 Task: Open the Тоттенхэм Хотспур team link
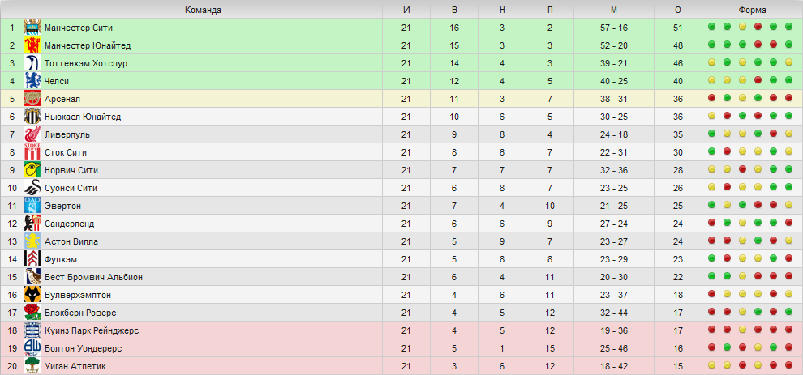[x=86, y=63]
